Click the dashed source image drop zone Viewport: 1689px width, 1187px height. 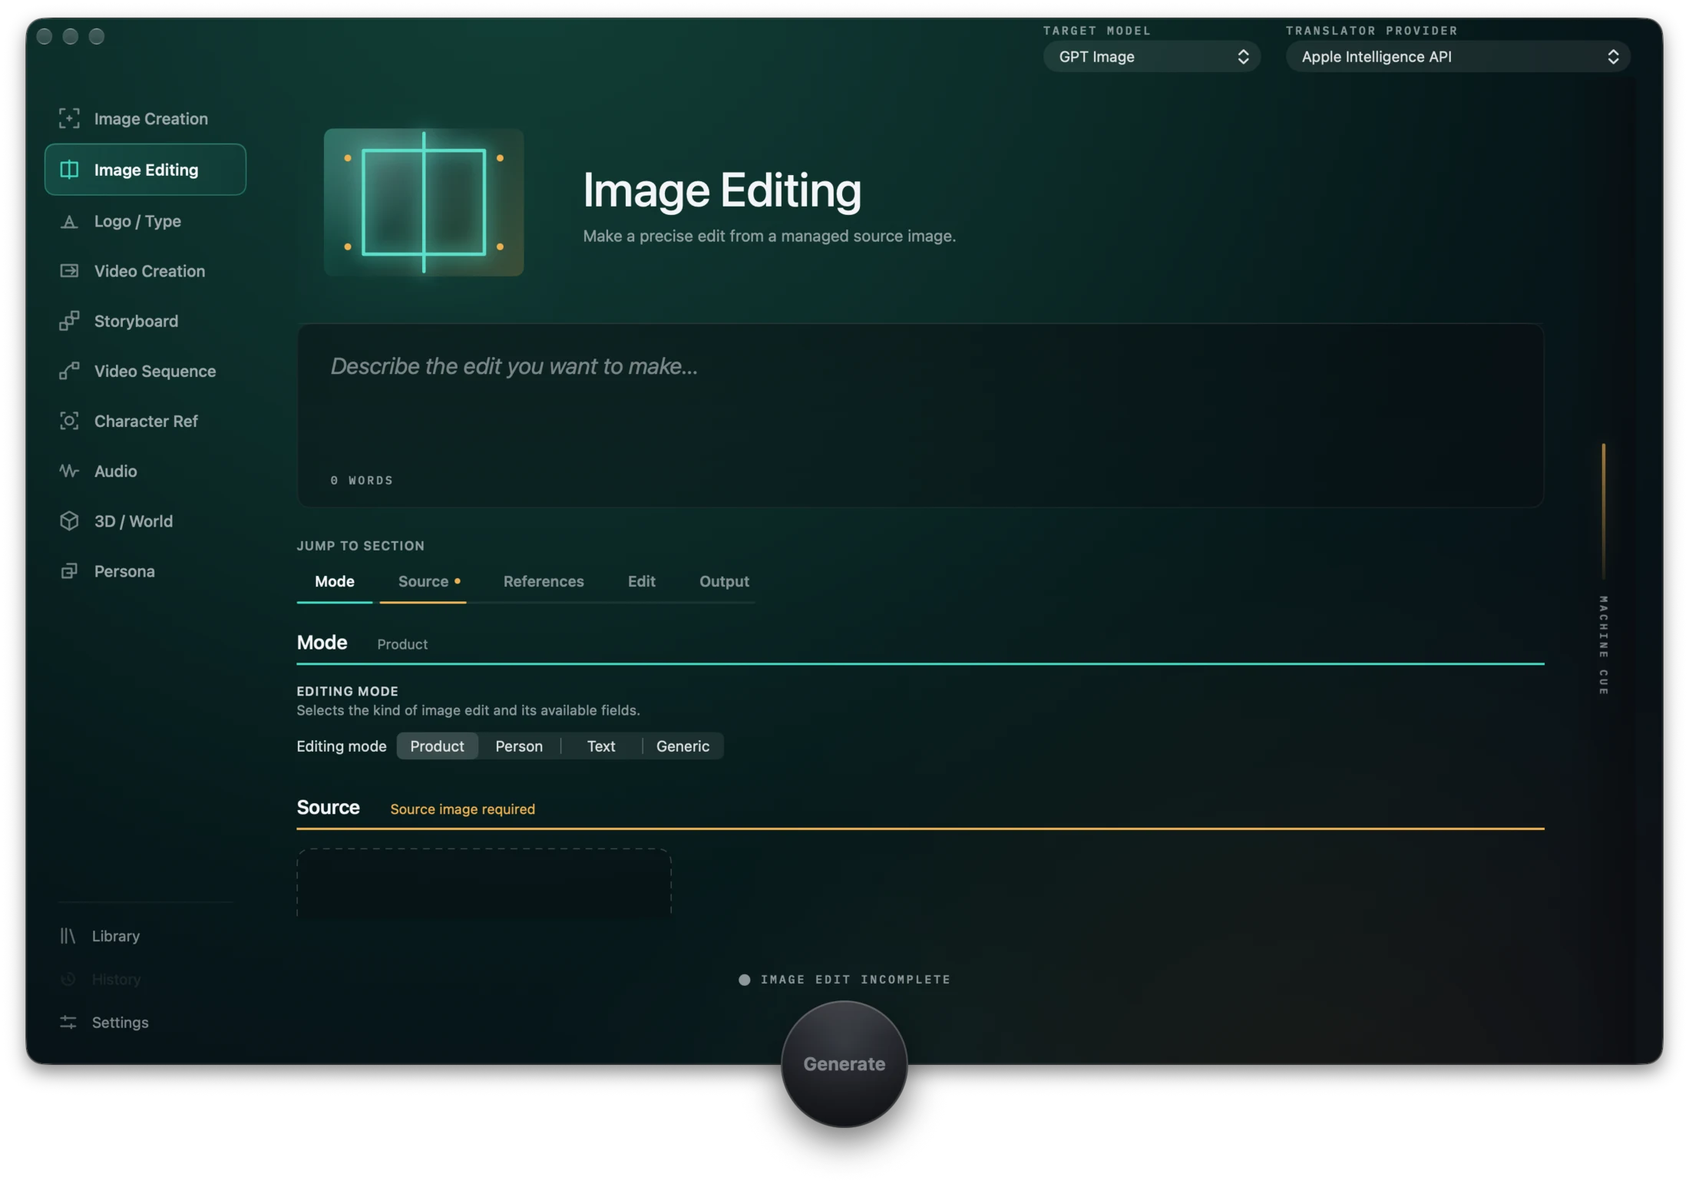pos(484,882)
